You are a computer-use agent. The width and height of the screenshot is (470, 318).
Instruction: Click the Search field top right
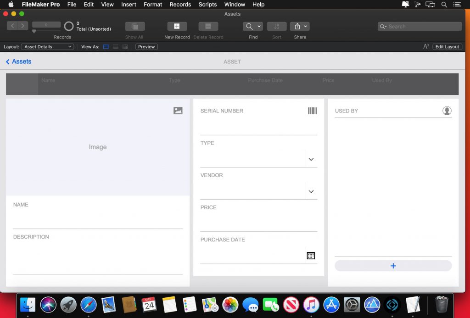click(419, 26)
